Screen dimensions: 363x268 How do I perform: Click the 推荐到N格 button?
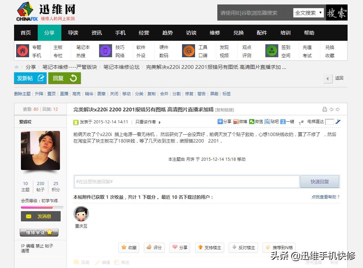279,248
